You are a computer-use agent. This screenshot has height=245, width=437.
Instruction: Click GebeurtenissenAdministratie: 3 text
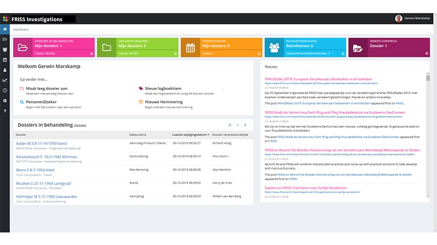[x=308, y=53]
